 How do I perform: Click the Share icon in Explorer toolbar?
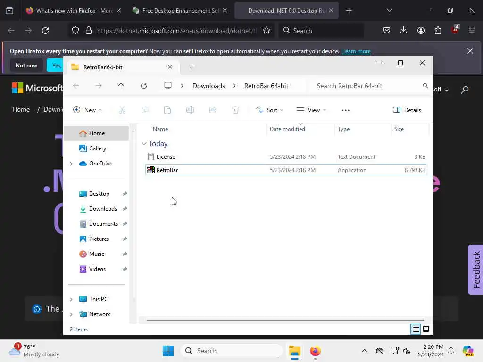[213, 110]
